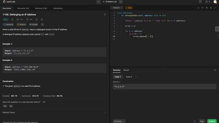Open the Problem List menu
The height and width of the screenshot is (123, 219).
point(110,2)
